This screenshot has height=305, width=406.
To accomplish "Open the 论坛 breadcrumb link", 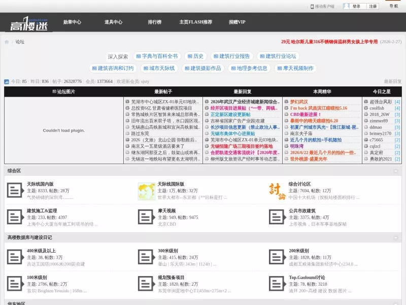I will coord(20,42).
